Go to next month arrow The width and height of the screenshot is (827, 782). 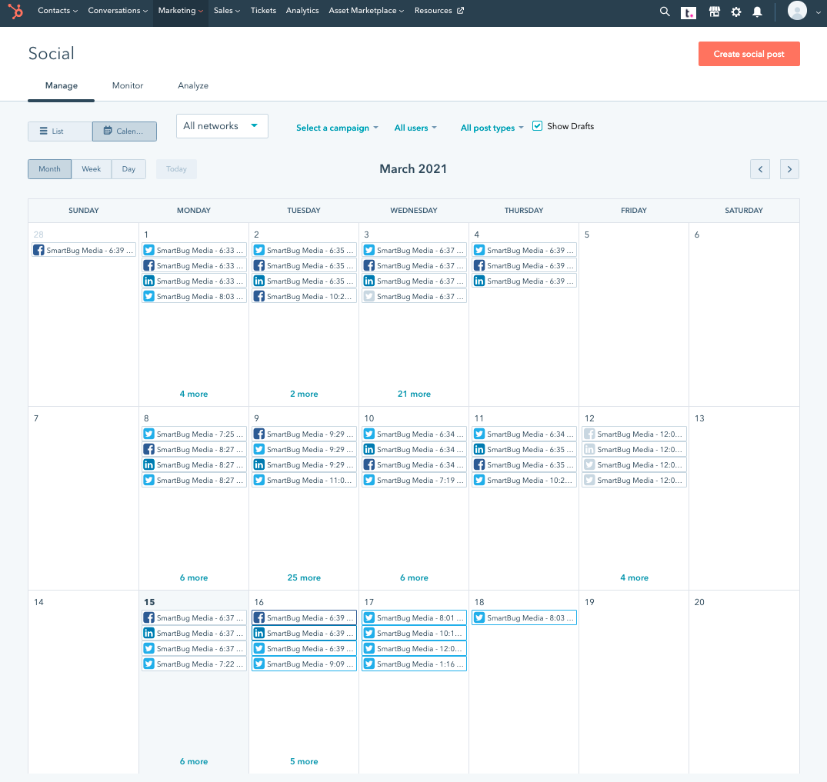[789, 169]
